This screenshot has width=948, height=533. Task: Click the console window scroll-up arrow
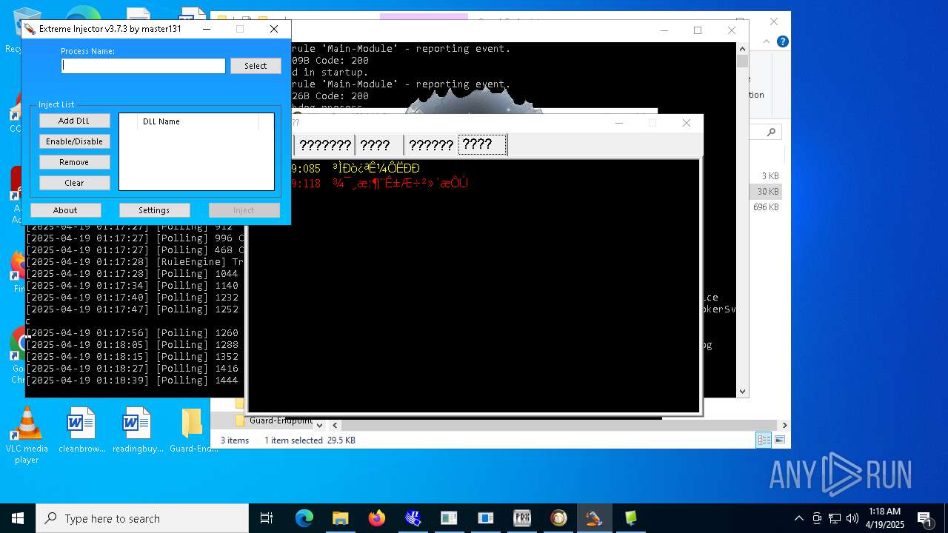(x=743, y=48)
